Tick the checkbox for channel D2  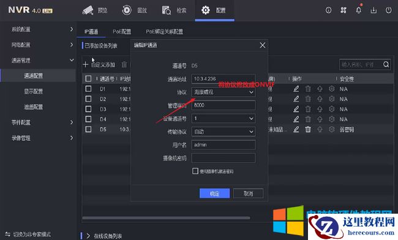(88, 99)
